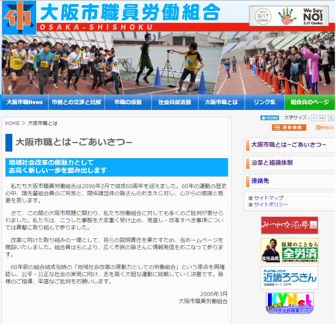Image resolution: width=336 pixels, height=324 pixels.
Task: Click the signature 大阪市職員労働組合 below the date
Action: (203, 302)
